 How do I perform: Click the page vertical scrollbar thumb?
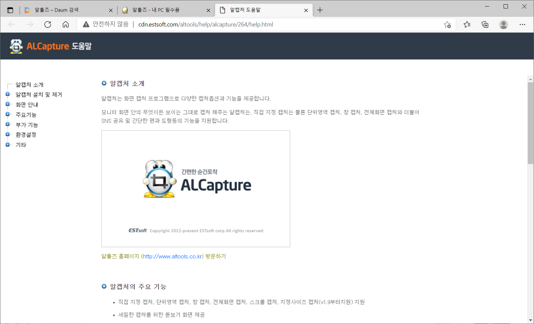pyautogui.click(x=530, y=123)
